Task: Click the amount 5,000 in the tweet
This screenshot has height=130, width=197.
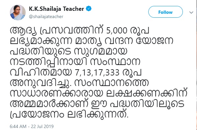Action: coord(117,31)
